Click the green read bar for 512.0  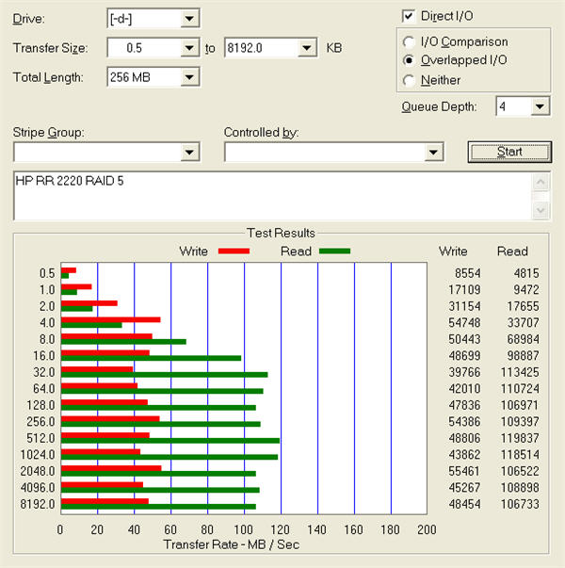coord(170,441)
